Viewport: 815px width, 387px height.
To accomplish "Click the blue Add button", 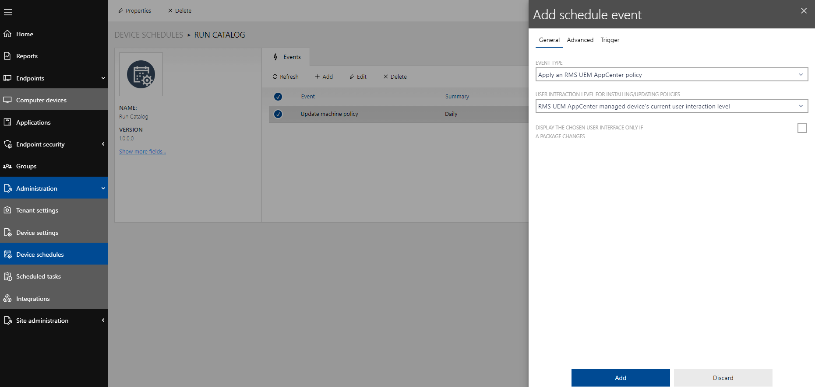I will point(620,378).
